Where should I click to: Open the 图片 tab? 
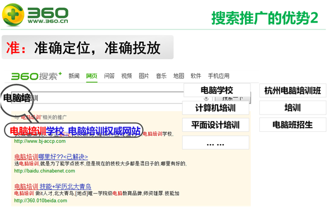pos(144,76)
